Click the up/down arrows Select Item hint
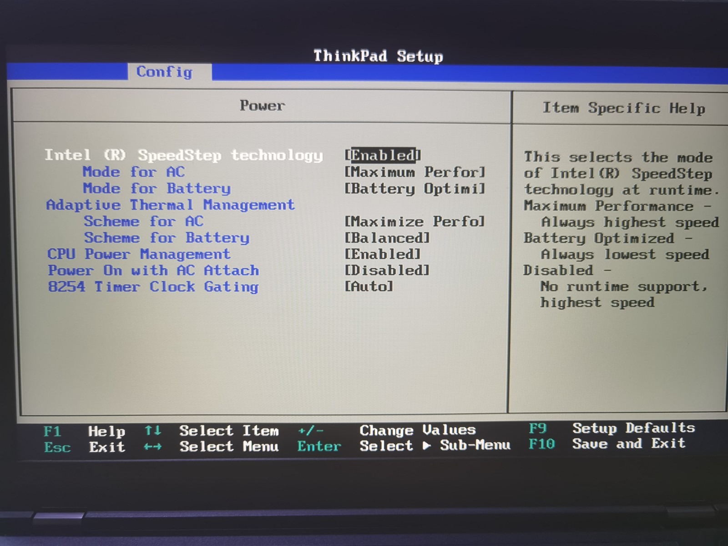The width and height of the screenshot is (728, 546). 212,430
